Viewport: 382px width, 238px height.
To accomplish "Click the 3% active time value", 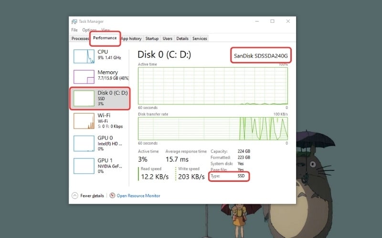I will click(x=142, y=159).
